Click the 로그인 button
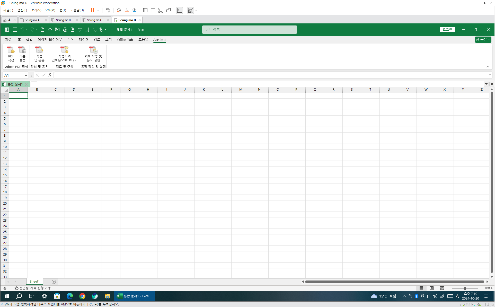This screenshot has height=307, width=495. click(447, 30)
